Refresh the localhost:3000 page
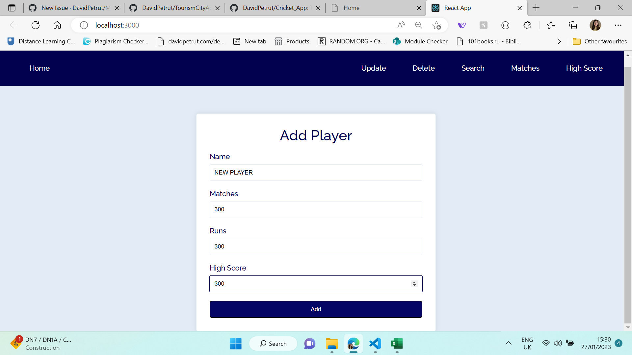Screen dimensions: 632x355 35,25
